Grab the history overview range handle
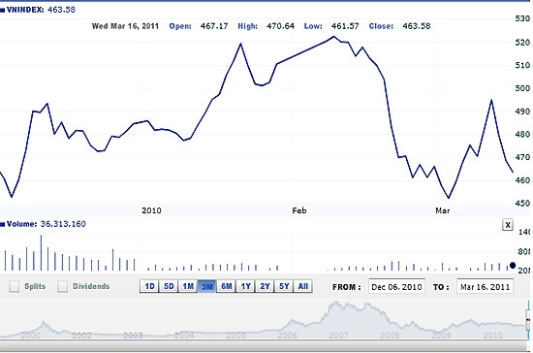Screen dimensions: 533x353 pyautogui.click(x=528, y=320)
